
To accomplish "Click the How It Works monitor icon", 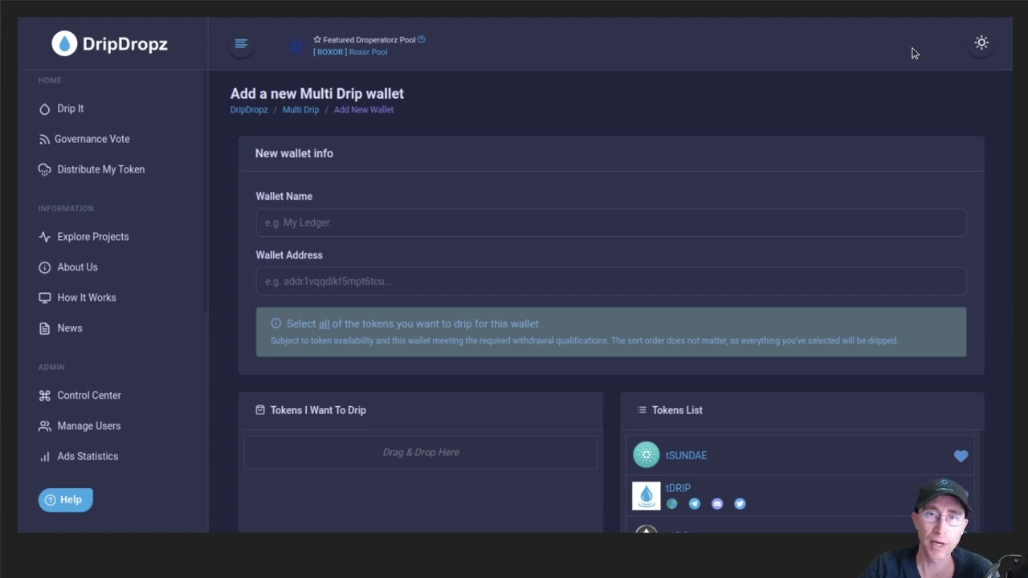I will click(44, 298).
